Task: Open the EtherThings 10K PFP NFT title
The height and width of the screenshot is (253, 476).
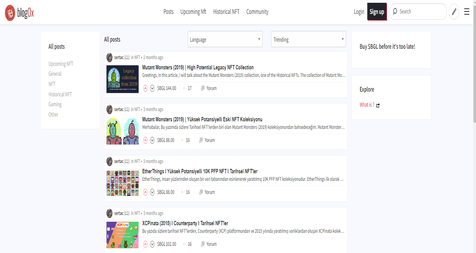Action: (200, 171)
